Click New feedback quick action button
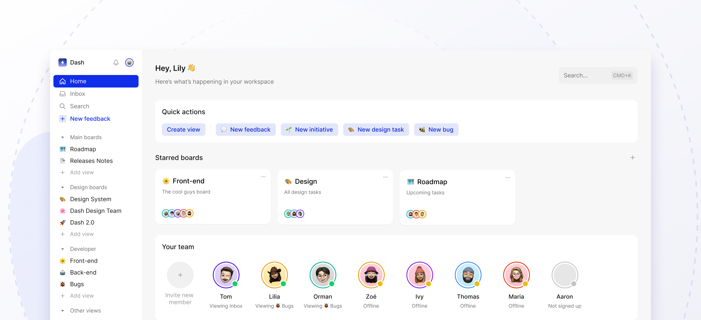The height and width of the screenshot is (320, 701). coord(246,129)
